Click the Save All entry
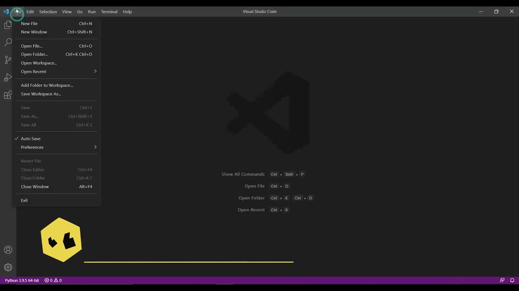 click(56, 125)
